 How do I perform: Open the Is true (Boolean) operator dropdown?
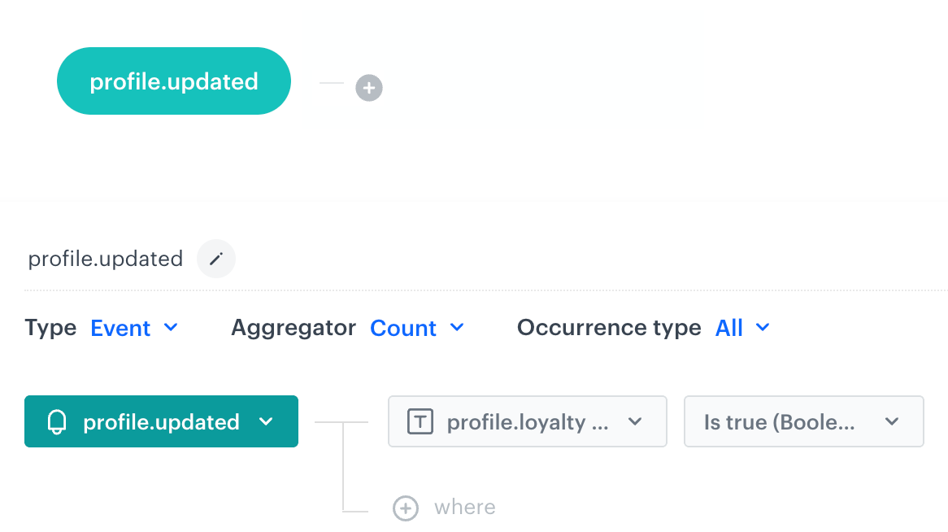[780, 421]
